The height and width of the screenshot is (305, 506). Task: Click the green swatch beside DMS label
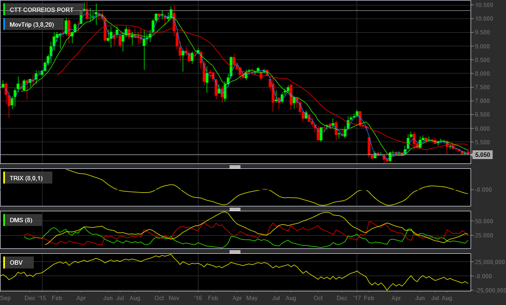pyautogui.click(x=5, y=220)
